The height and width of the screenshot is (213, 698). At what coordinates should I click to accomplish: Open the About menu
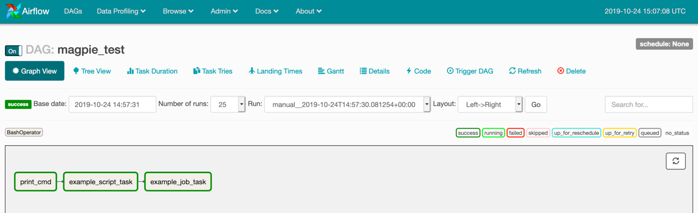(x=309, y=11)
